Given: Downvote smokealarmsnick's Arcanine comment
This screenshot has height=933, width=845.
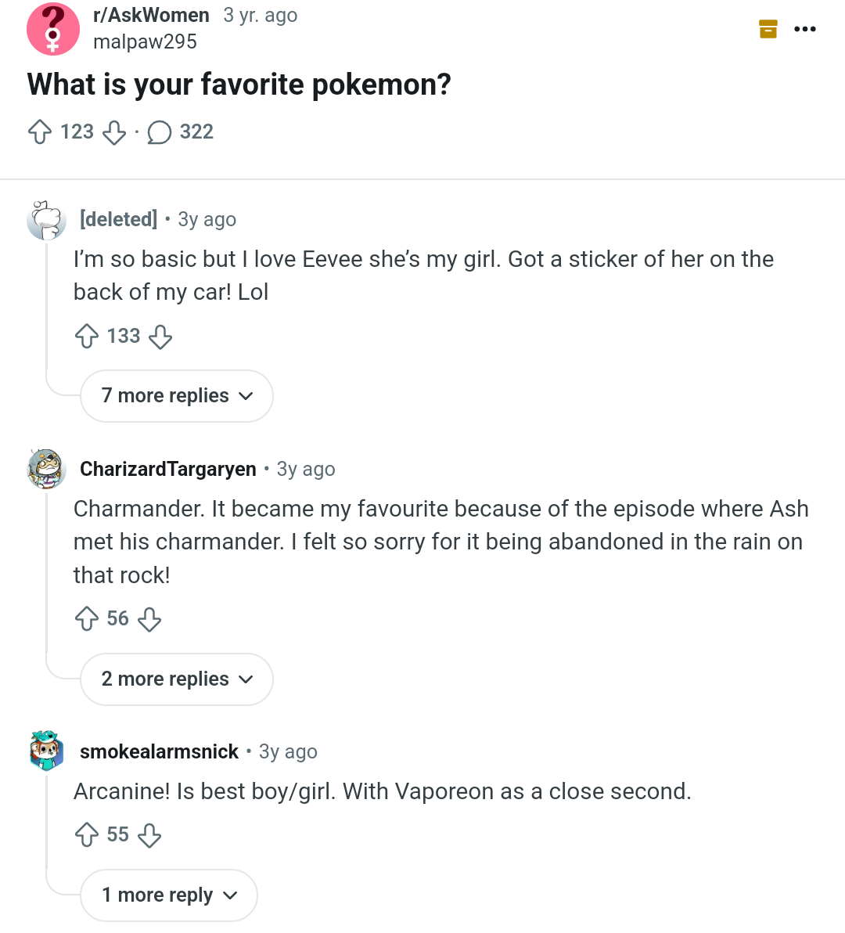Looking at the screenshot, I should coord(149,835).
